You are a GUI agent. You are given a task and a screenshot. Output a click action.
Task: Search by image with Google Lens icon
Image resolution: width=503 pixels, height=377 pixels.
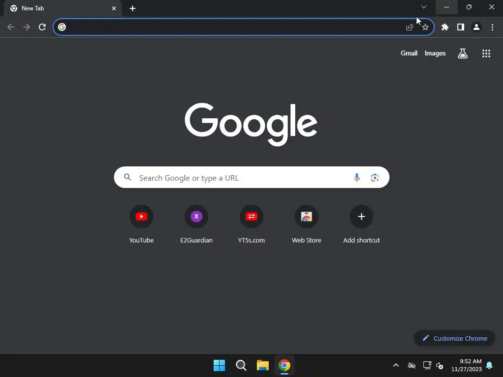(375, 177)
